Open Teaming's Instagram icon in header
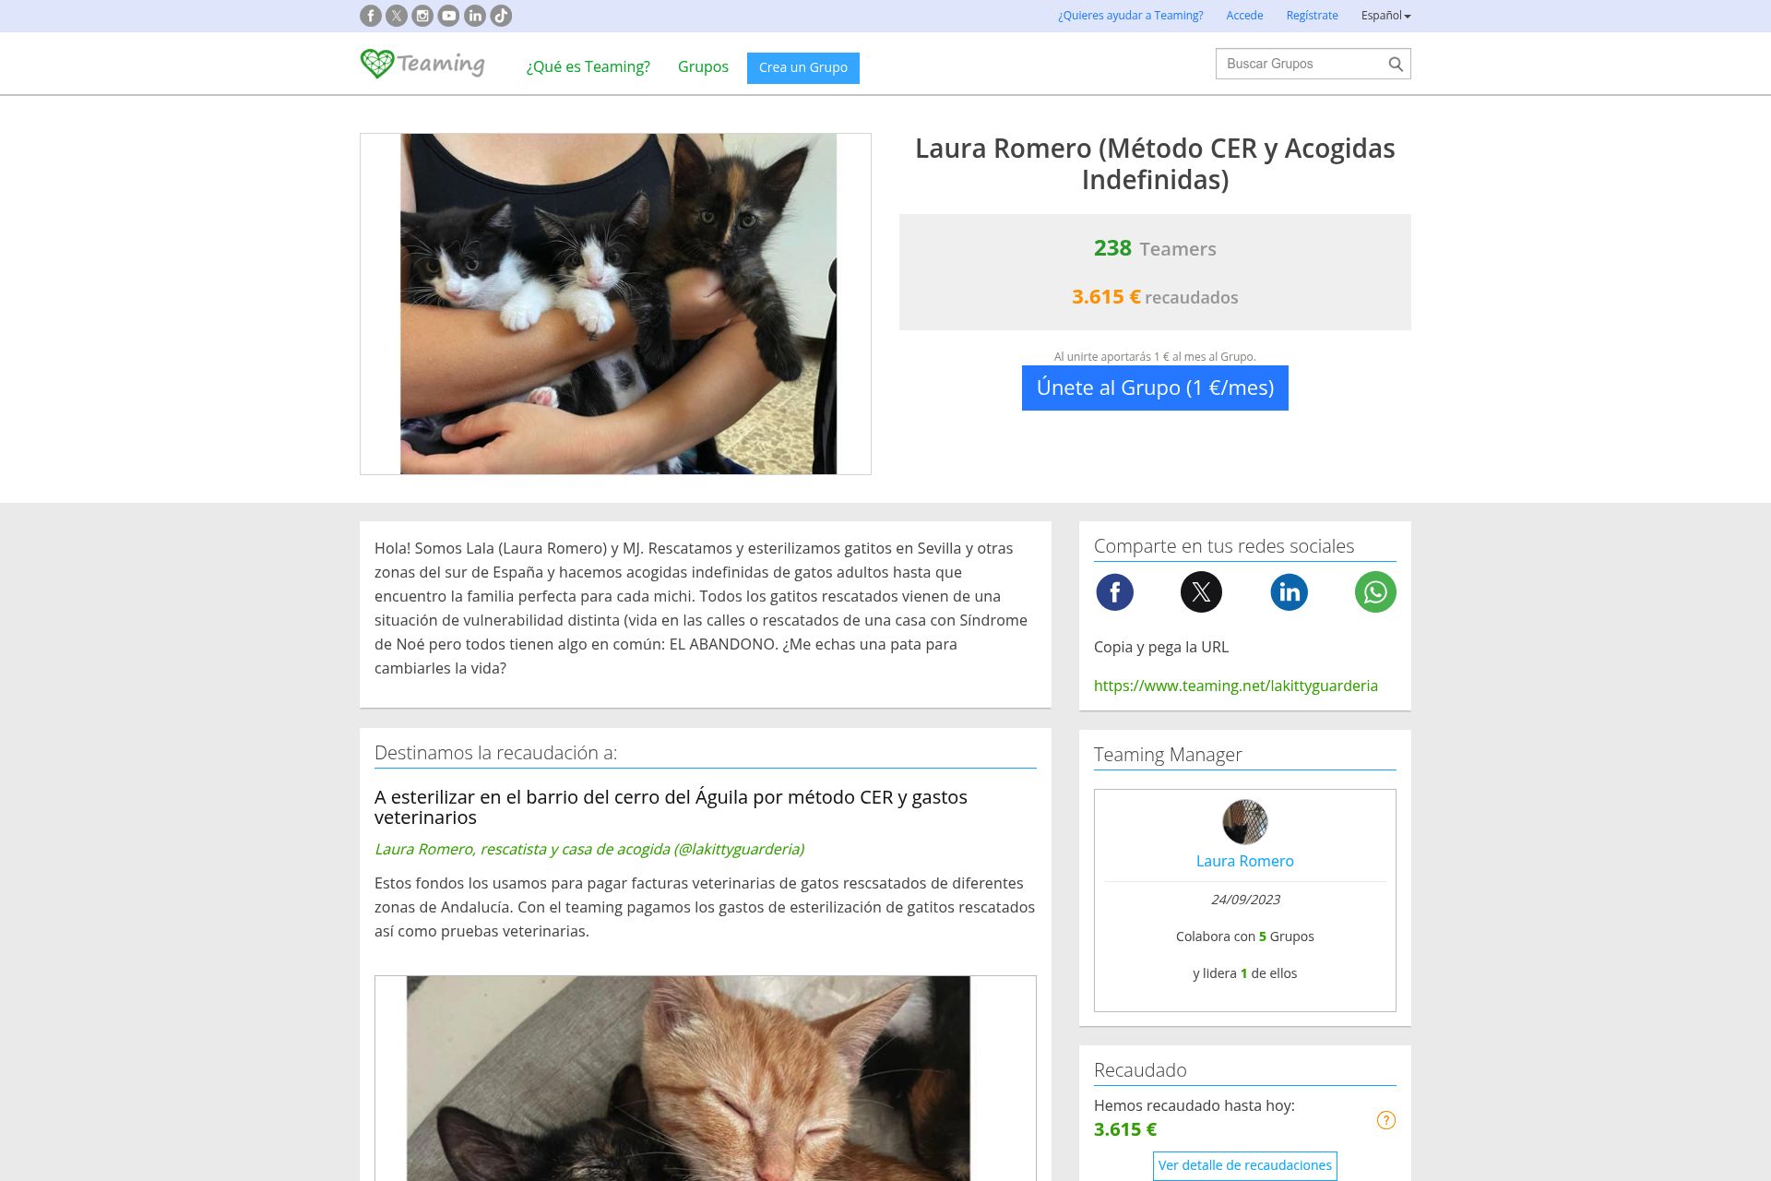 [422, 16]
